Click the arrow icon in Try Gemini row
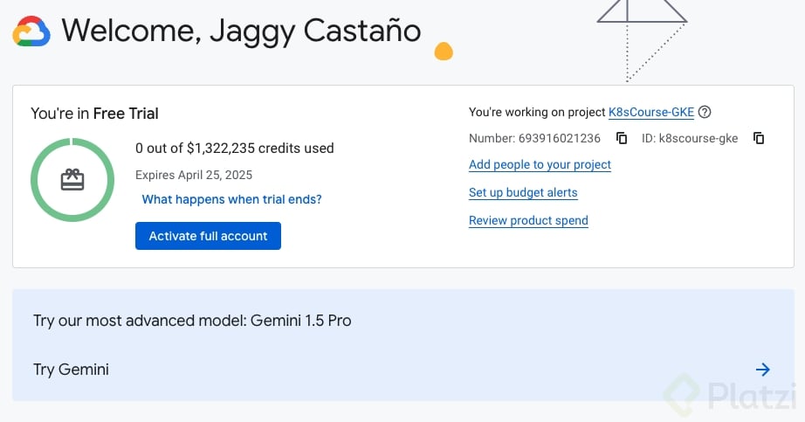Image resolution: width=805 pixels, height=422 pixels. 763,369
